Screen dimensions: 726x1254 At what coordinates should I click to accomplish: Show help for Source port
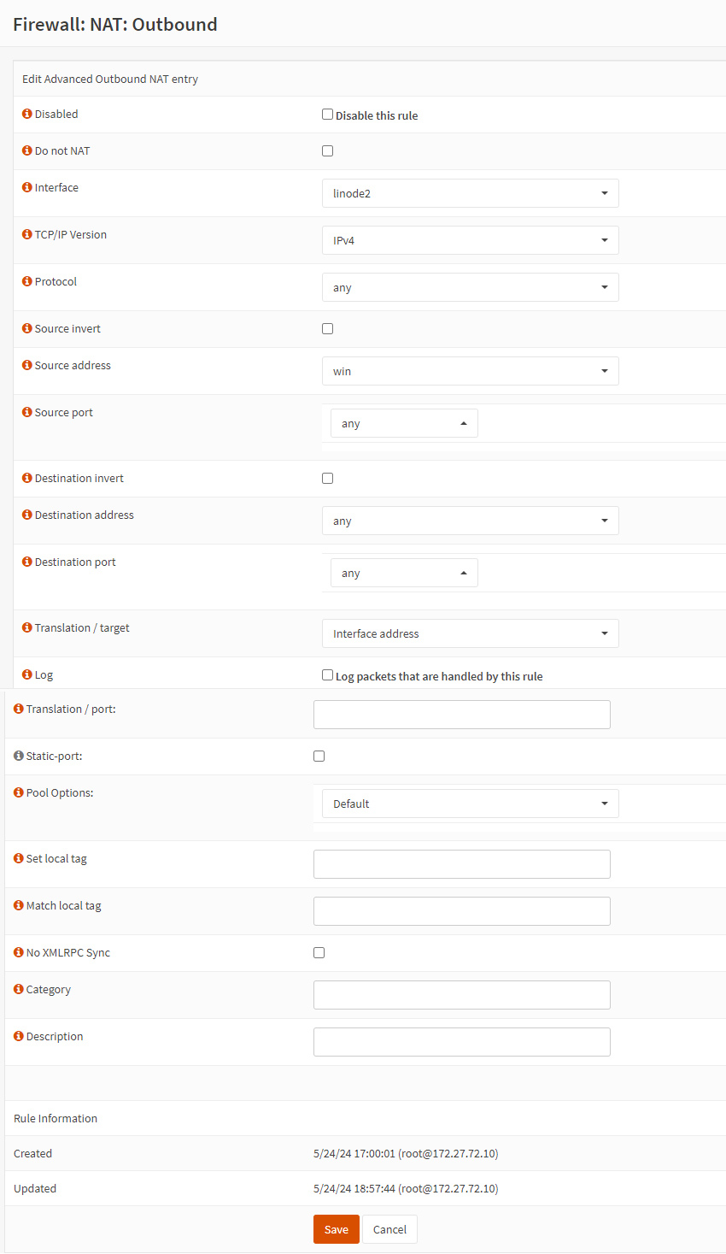click(27, 412)
